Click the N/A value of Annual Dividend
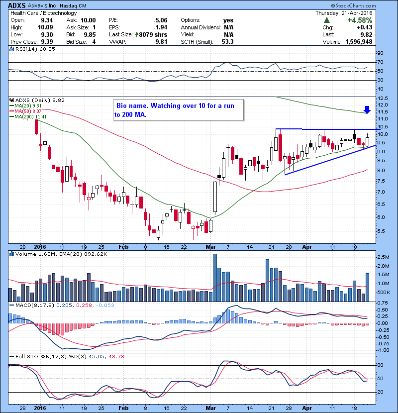The height and width of the screenshot is (413, 398). 229,27
